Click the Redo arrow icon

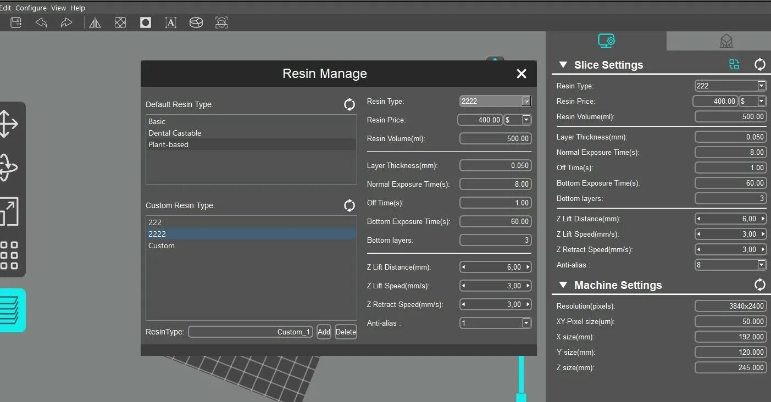pos(66,23)
